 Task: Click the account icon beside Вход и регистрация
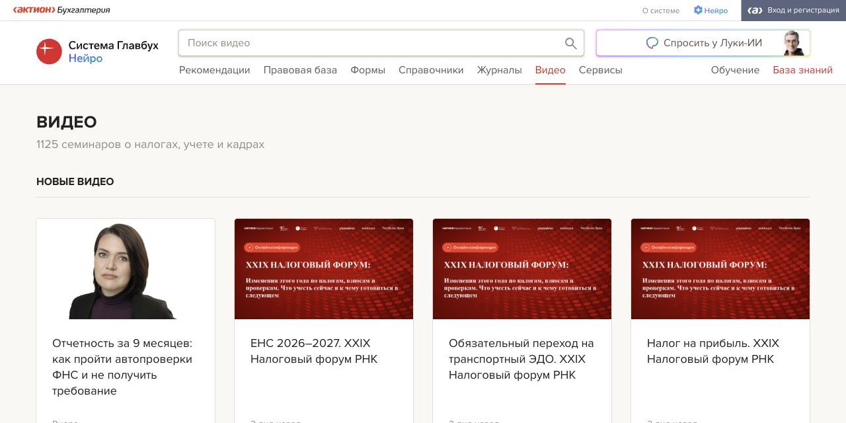pos(755,11)
